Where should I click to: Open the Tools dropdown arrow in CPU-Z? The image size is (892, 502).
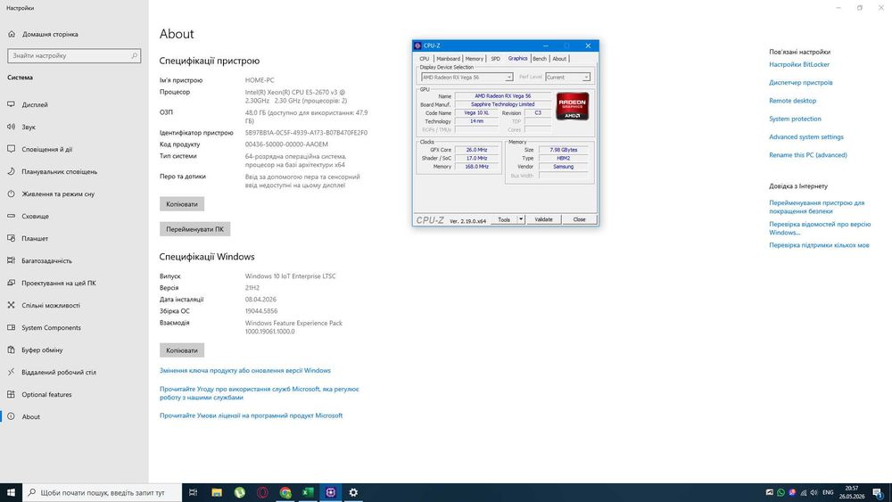[521, 219]
